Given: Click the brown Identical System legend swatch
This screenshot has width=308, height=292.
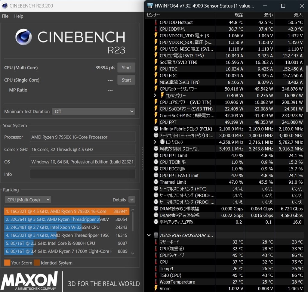Looking at the screenshot, I should (37, 263).
